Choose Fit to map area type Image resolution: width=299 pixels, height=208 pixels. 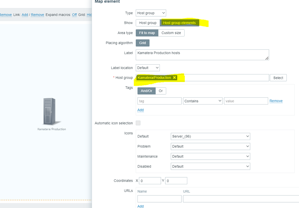(147, 33)
